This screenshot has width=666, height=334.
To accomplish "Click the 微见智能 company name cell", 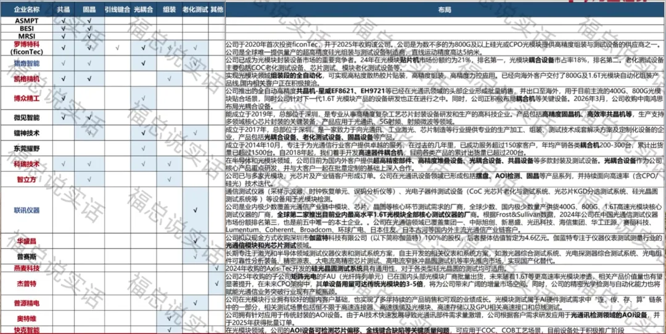I will pos(26,117).
